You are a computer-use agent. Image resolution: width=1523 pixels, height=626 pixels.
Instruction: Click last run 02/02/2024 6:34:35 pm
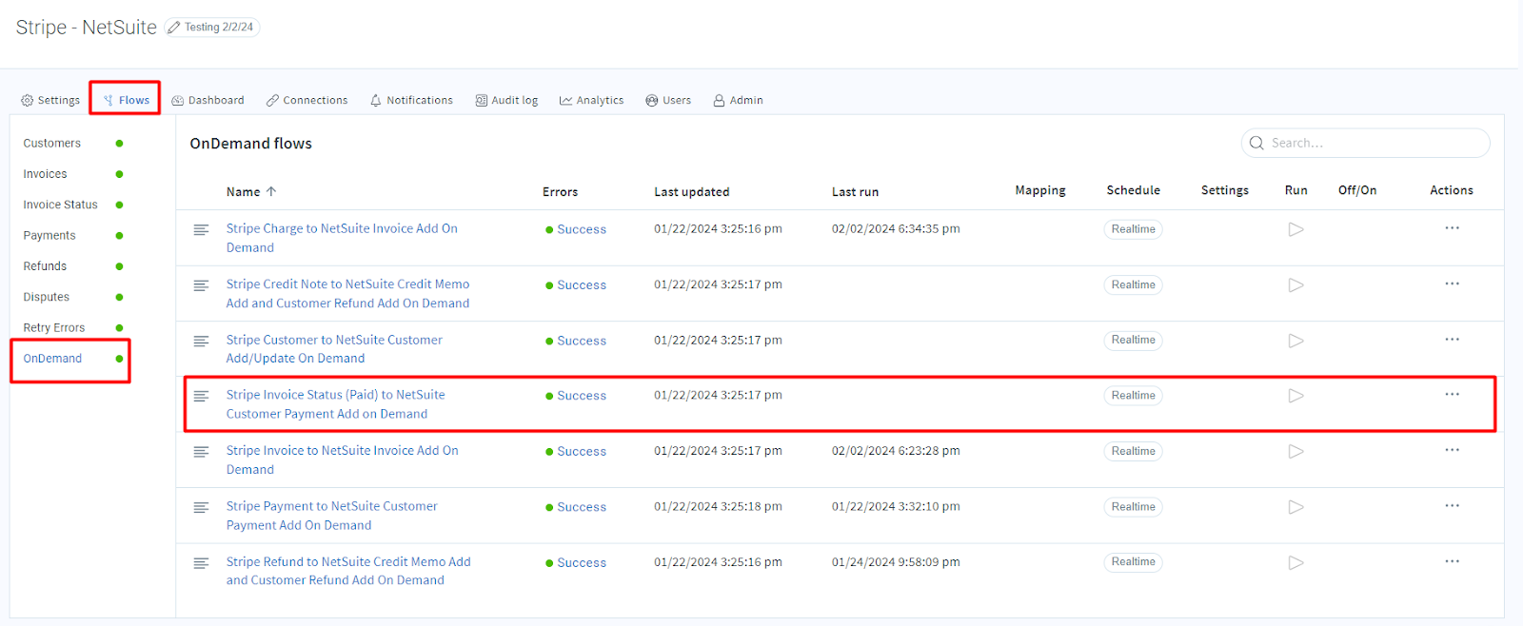(x=896, y=229)
